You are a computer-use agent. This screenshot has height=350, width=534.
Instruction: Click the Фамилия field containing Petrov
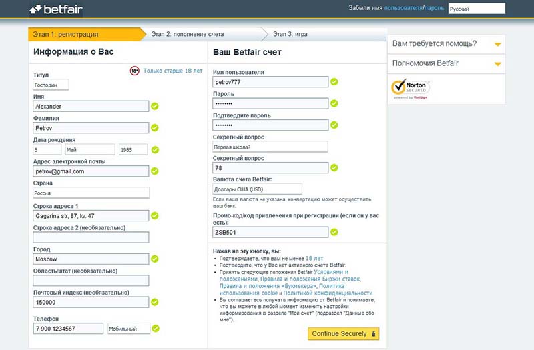click(91, 128)
